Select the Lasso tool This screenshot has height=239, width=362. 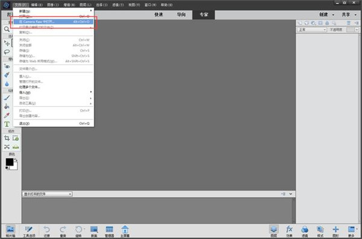[x=7, y=52]
